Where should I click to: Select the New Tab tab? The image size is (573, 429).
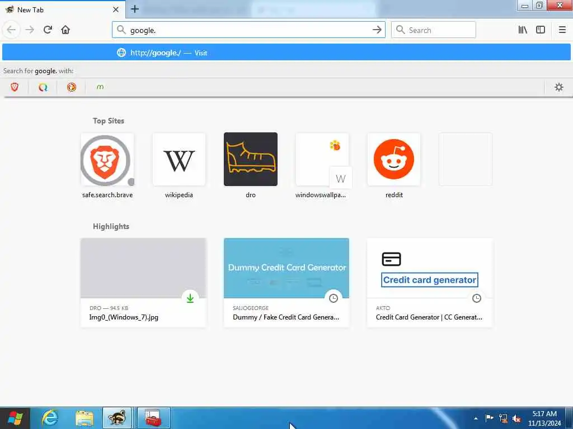(x=63, y=9)
